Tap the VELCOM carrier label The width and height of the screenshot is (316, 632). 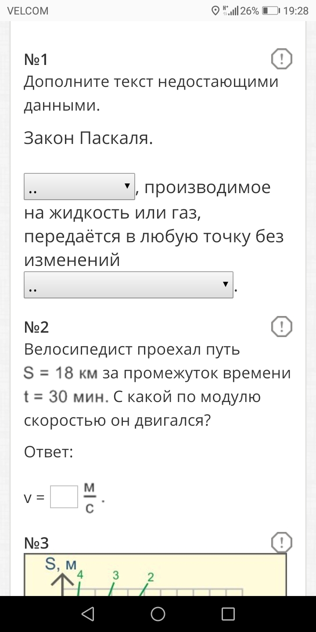[28, 11]
